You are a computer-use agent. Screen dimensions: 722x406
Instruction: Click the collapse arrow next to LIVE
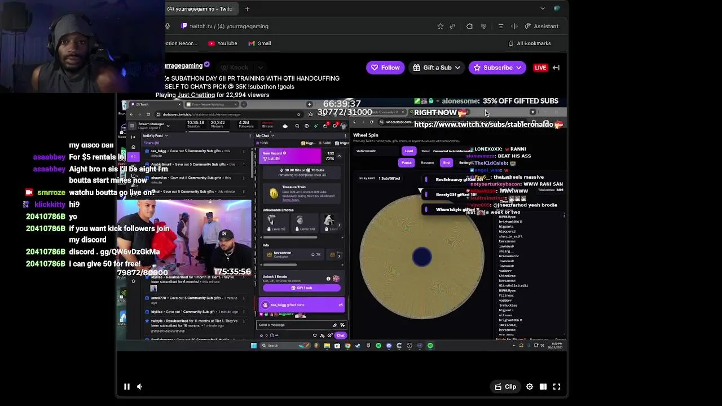click(556, 68)
